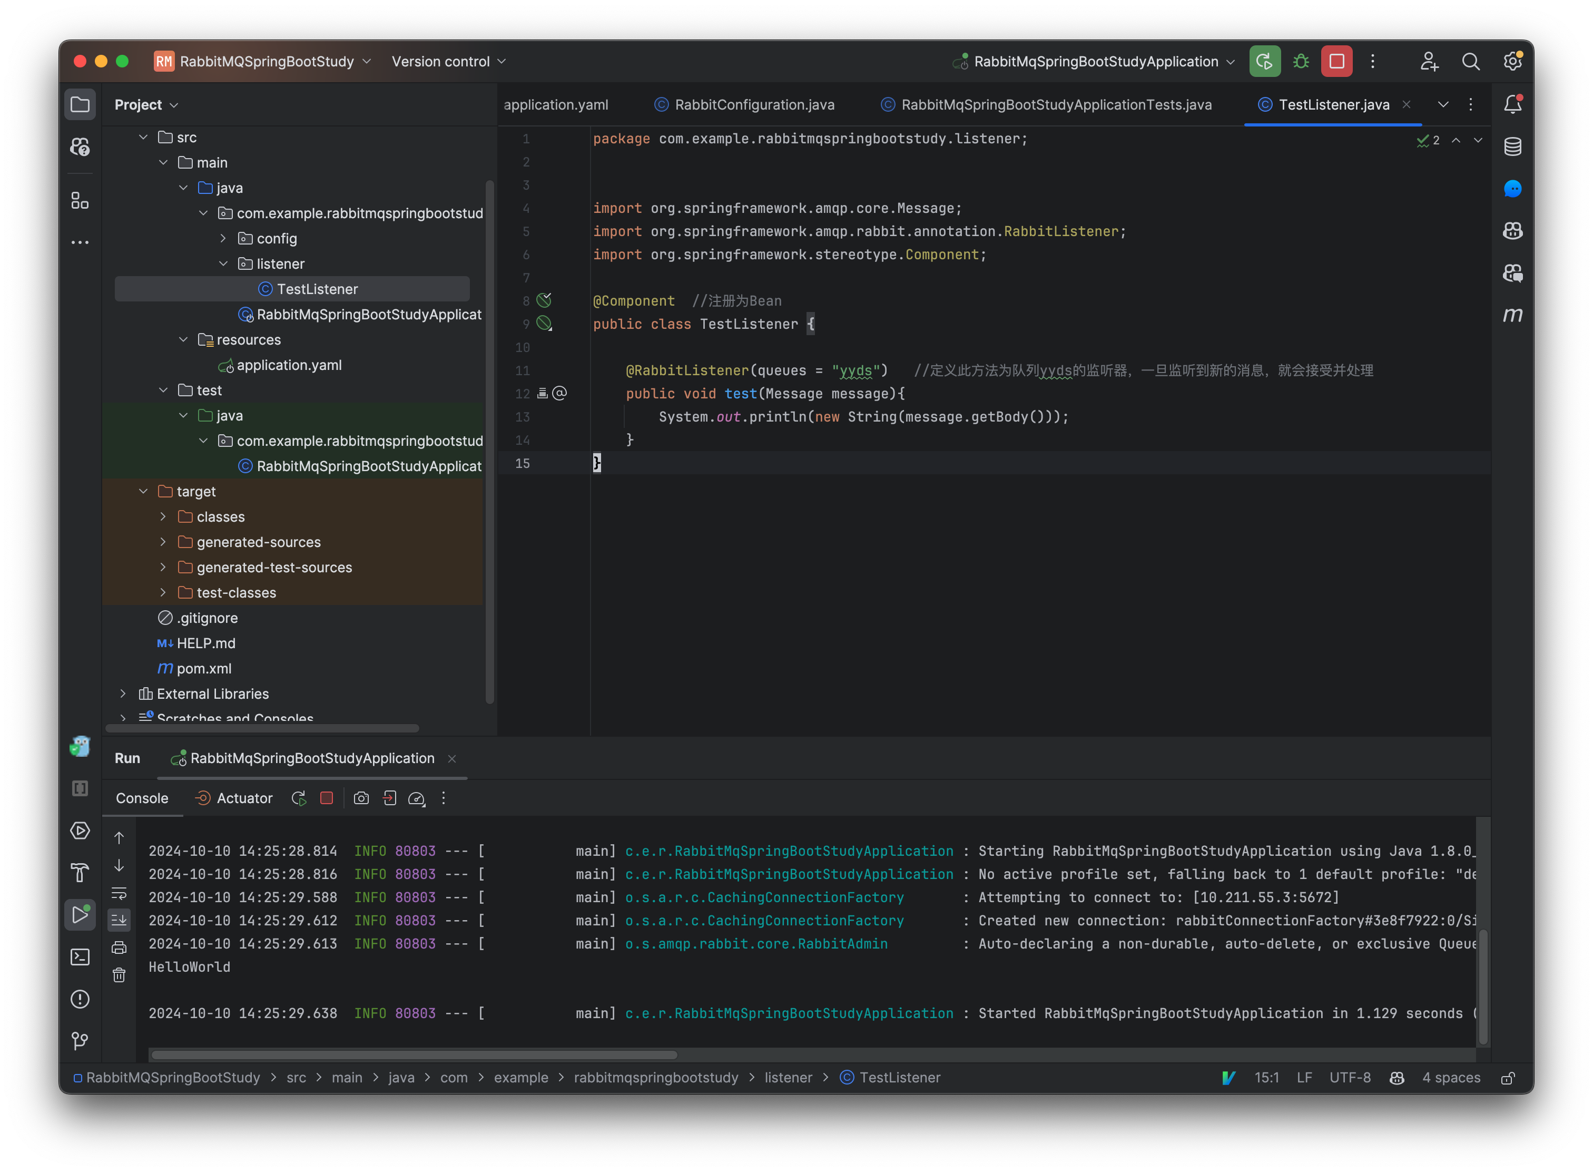Open the run configuration dropdown
The image size is (1593, 1172).
(x=1096, y=62)
